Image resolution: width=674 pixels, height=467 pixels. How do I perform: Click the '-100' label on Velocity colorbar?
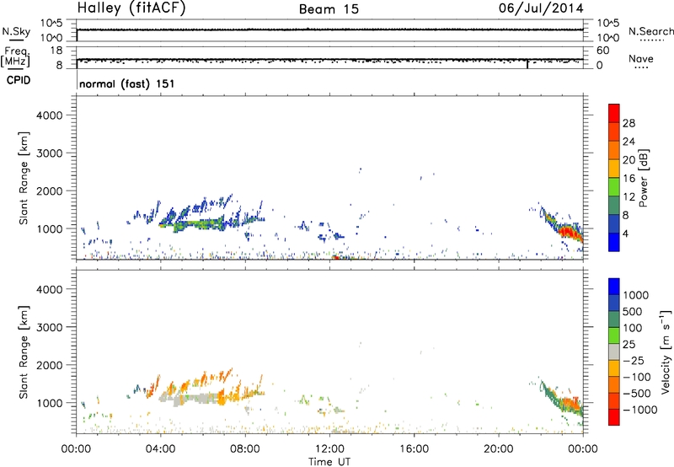tap(637, 377)
